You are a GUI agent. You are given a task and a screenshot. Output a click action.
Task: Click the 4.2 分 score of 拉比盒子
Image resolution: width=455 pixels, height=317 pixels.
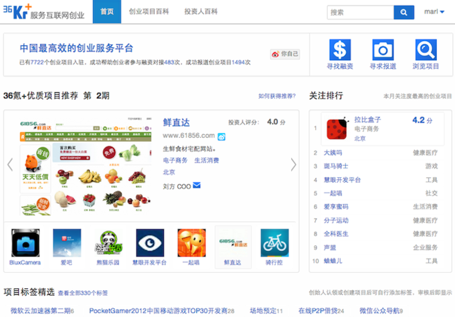[422, 120]
